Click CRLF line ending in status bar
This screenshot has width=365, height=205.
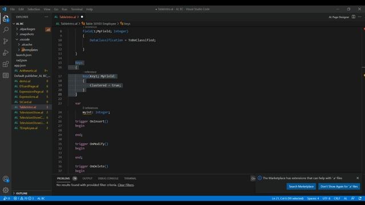click(x=337, y=198)
